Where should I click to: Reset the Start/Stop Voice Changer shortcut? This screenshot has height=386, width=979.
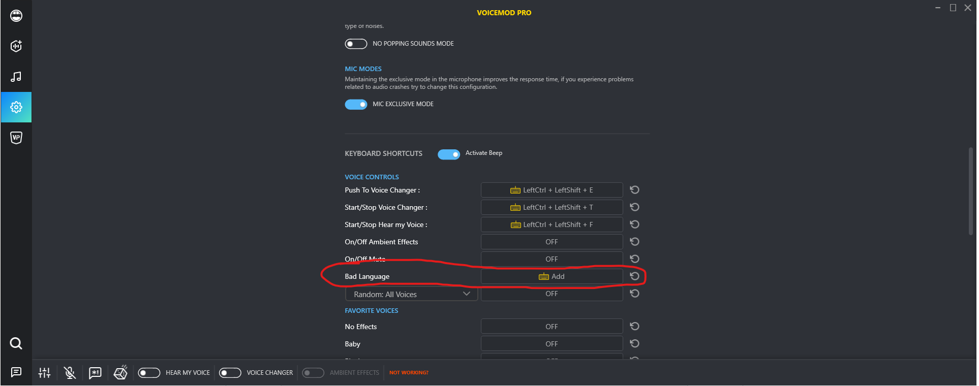[634, 207]
